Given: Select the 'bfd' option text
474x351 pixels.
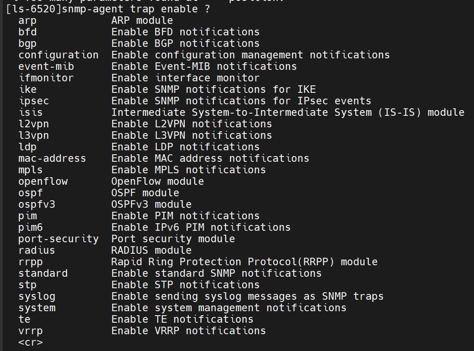Looking at the screenshot, I should tap(27, 32).
